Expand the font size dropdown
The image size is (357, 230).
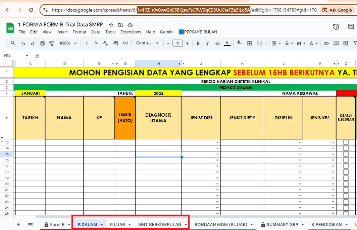point(177,43)
